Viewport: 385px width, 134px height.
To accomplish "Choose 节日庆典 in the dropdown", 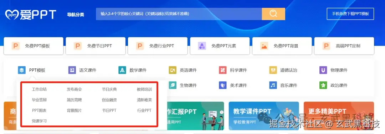I will 109,89.
